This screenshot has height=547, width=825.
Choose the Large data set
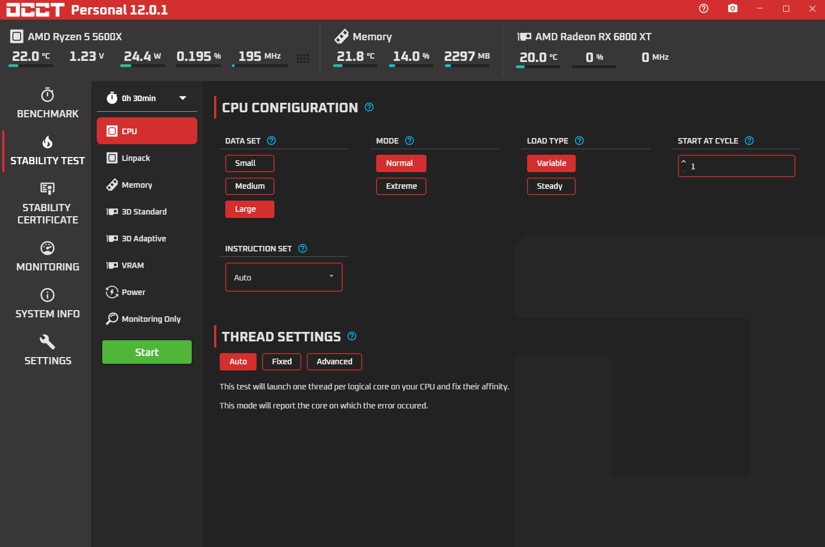pos(250,209)
